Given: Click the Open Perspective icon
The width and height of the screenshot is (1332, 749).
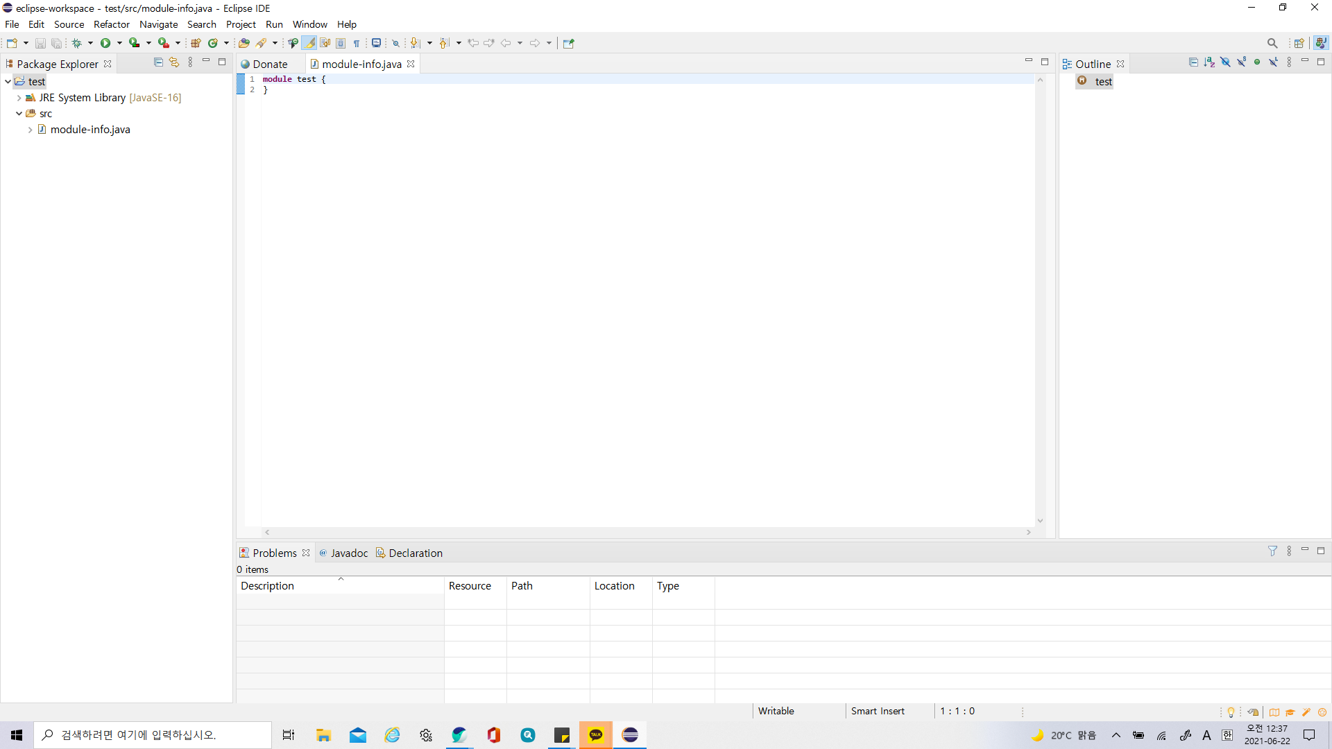Looking at the screenshot, I should (1299, 43).
